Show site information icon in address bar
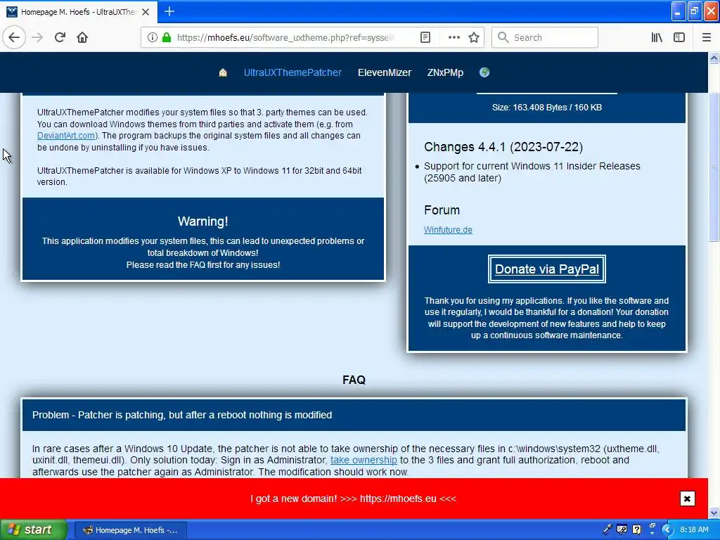The image size is (720, 540). coord(152,38)
